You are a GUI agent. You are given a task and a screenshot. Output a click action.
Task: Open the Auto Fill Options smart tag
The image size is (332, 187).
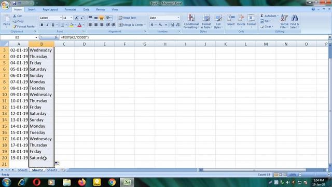click(x=57, y=164)
